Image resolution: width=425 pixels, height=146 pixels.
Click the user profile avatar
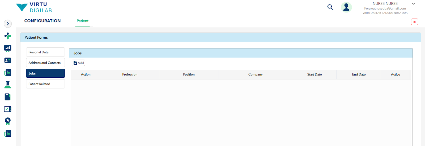[x=346, y=7]
